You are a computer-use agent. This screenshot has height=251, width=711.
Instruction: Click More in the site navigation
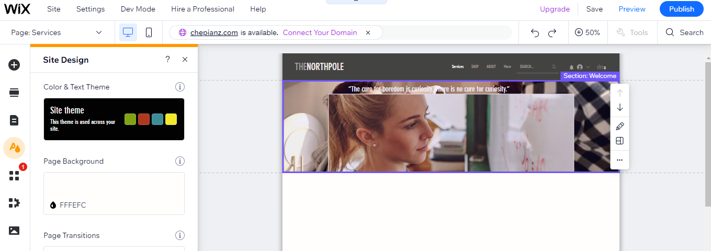click(x=507, y=67)
